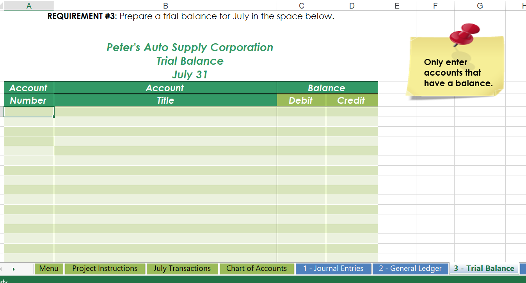Open the 1 - Journal Entries tab

click(x=333, y=269)
